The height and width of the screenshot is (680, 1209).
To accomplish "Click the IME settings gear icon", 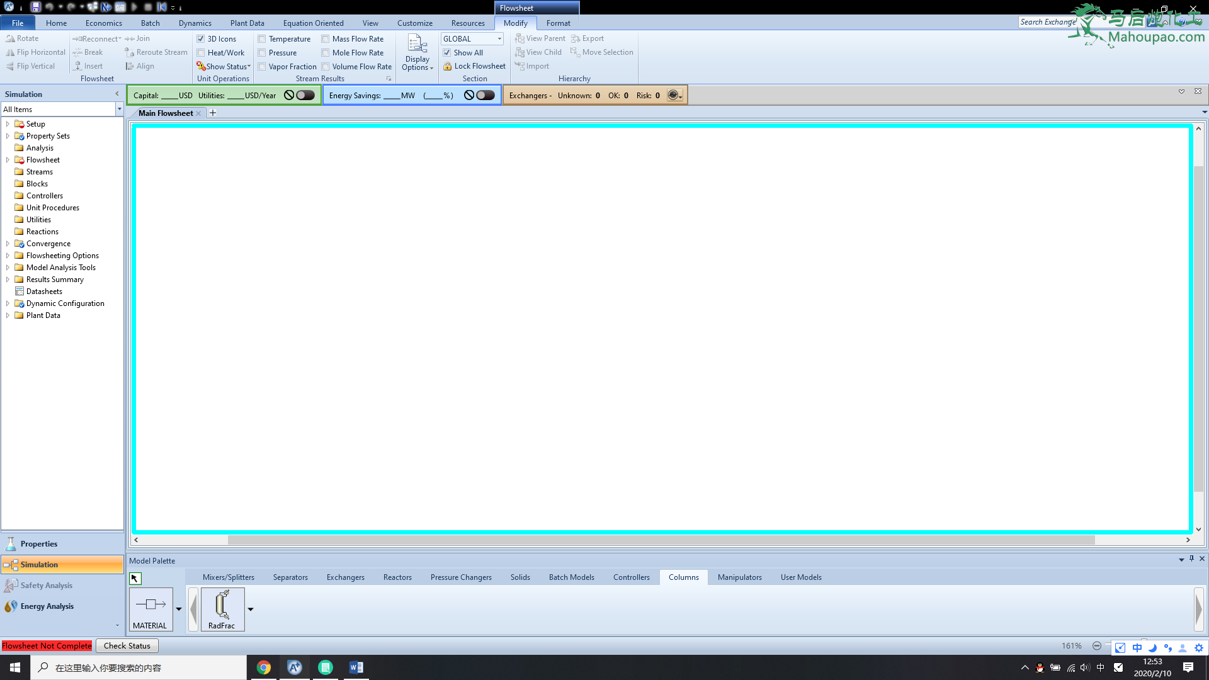I will click(1198, 648).
